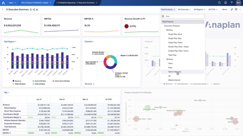
Task: Click the Find search field in dropdown
Action: coord(183,16)
